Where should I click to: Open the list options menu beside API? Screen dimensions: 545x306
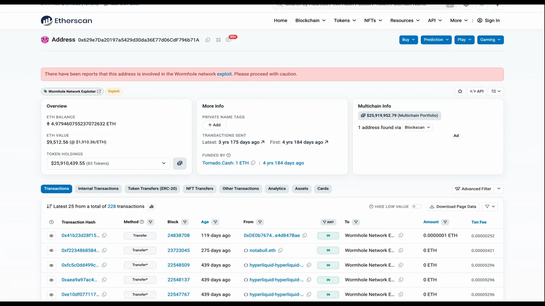(x=496, y=91)
